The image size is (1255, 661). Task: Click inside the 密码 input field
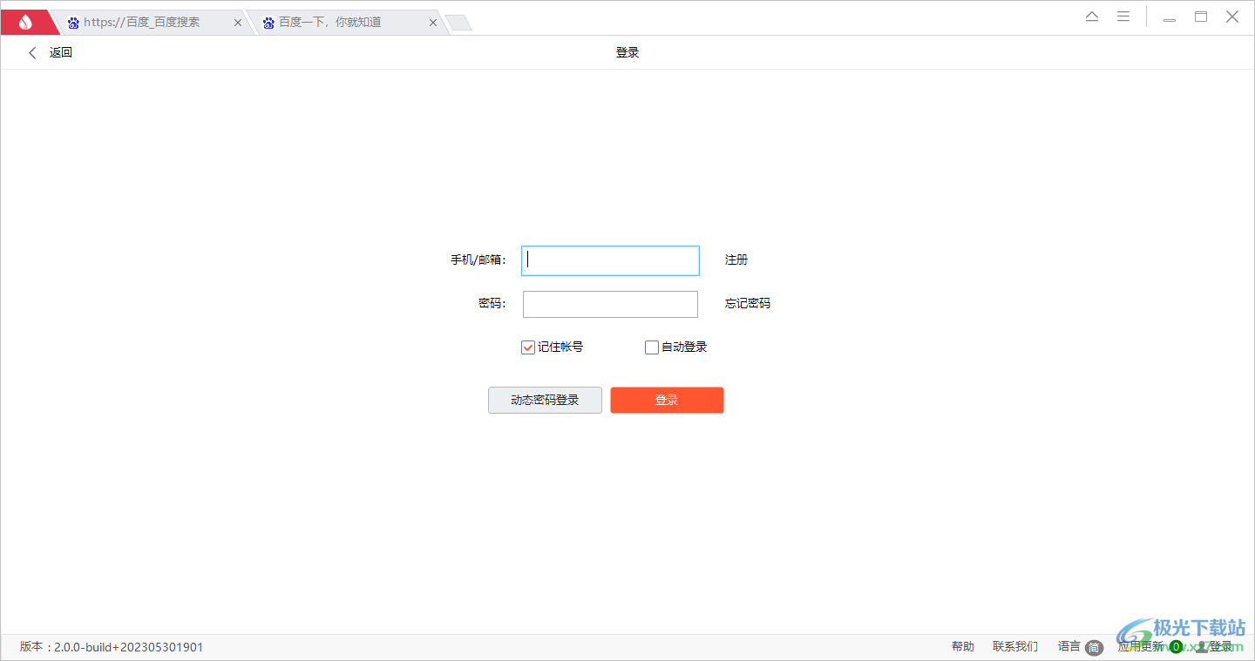pyautogui.click(x=610, y=304)
